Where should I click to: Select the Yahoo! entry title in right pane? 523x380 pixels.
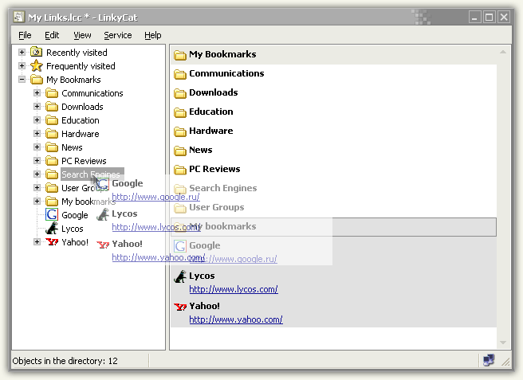[x=204, y=306]
